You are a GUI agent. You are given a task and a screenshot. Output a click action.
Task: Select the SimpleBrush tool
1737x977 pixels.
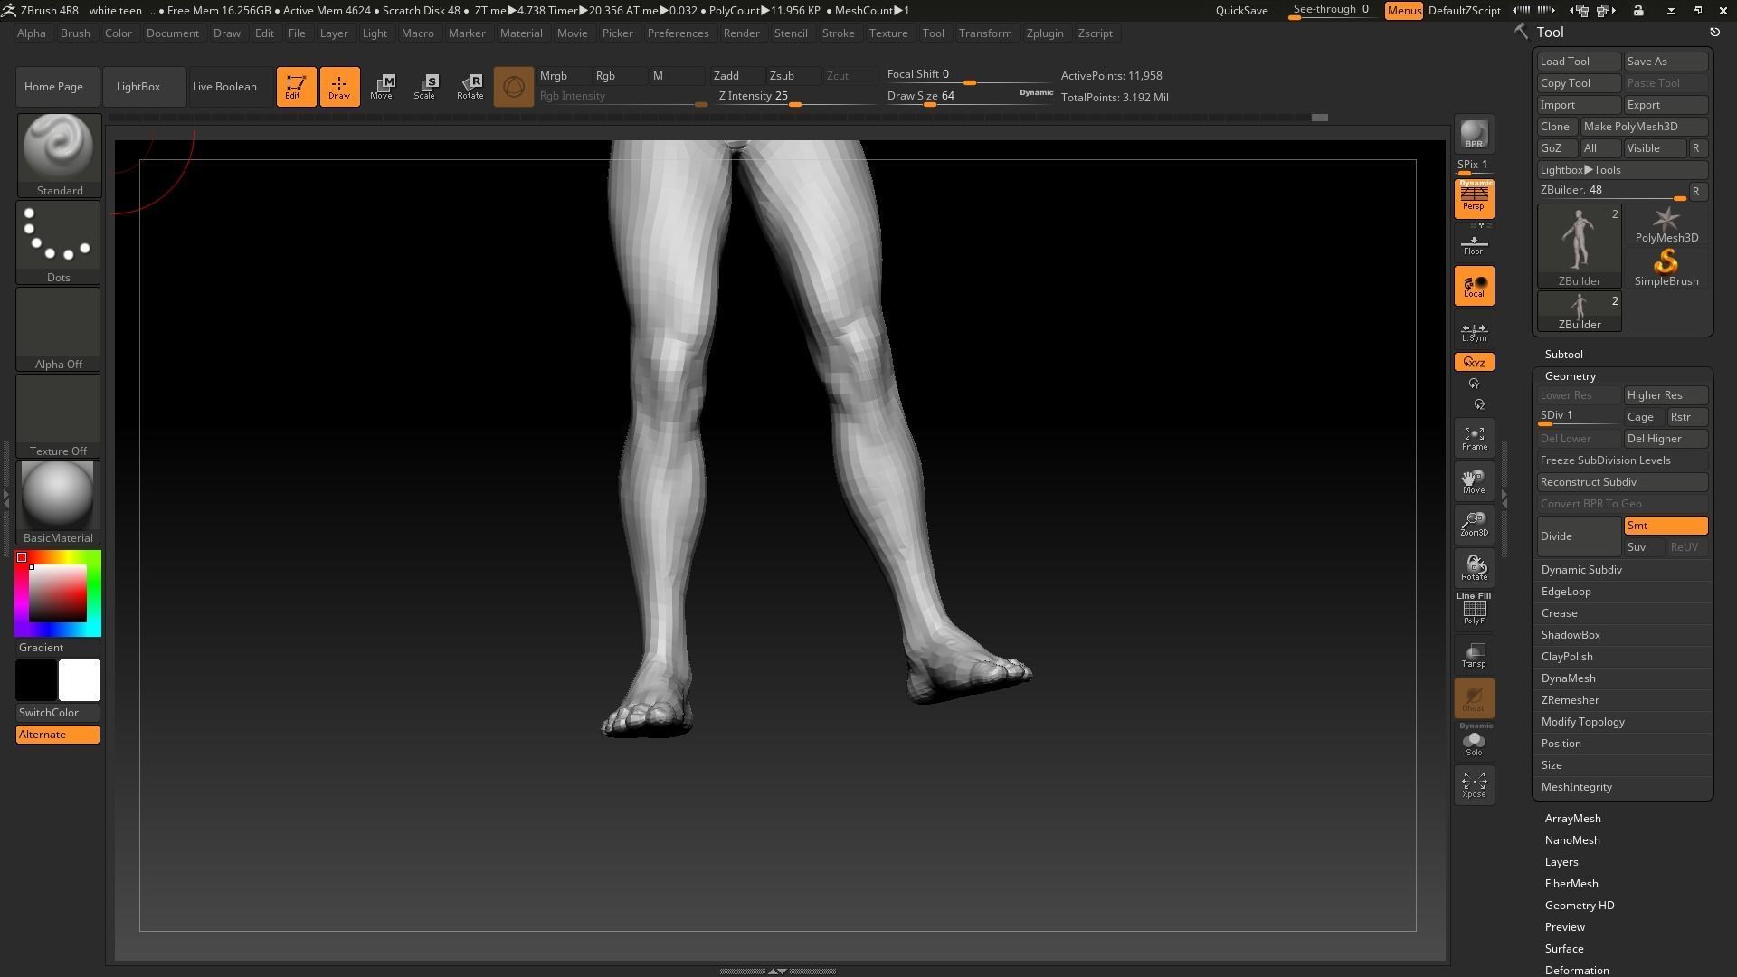[1666, 269]
